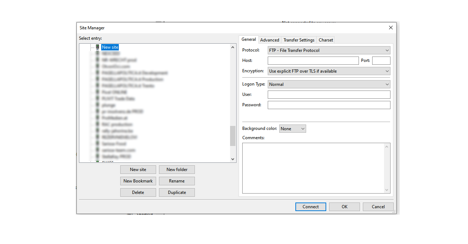Open the Transfer Settings tab
468x244 pixels.
[x=299, y=40]
